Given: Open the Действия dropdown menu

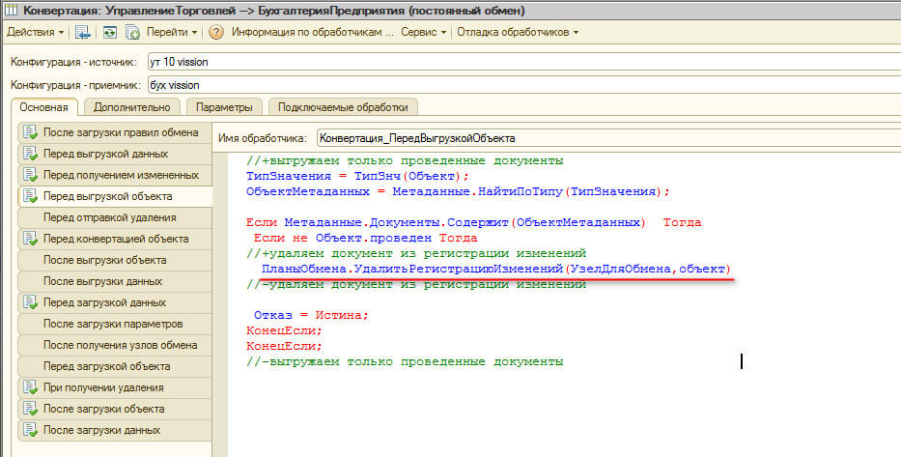Looking at the screenshot, I should pyautogui.click(x=36, y=32).
